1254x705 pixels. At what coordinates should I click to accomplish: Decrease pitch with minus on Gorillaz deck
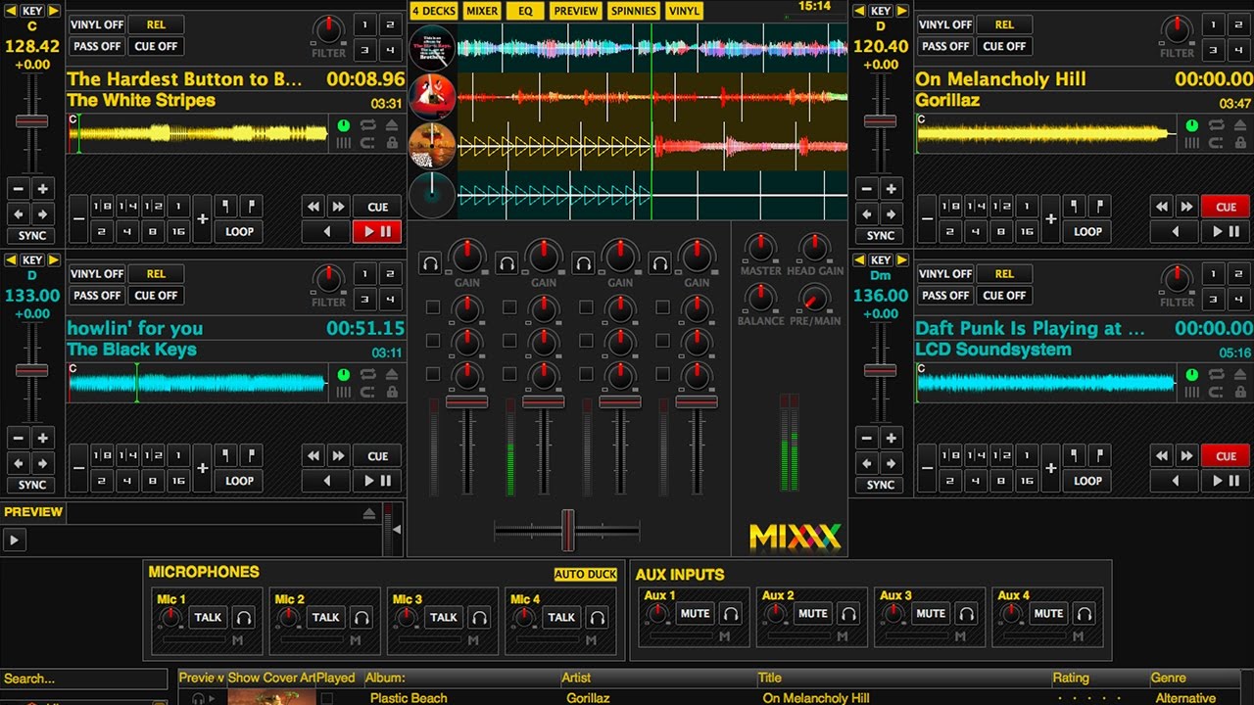[x=867, y=189]
